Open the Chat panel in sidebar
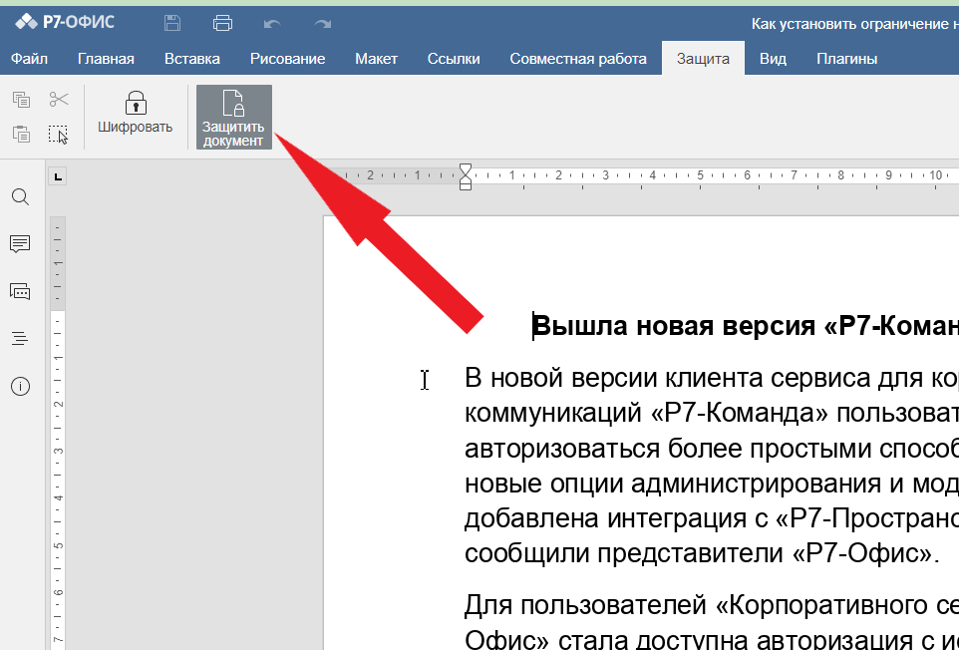Image resolution: width=959 pixels, height=650 pixels. pos(20,292)
